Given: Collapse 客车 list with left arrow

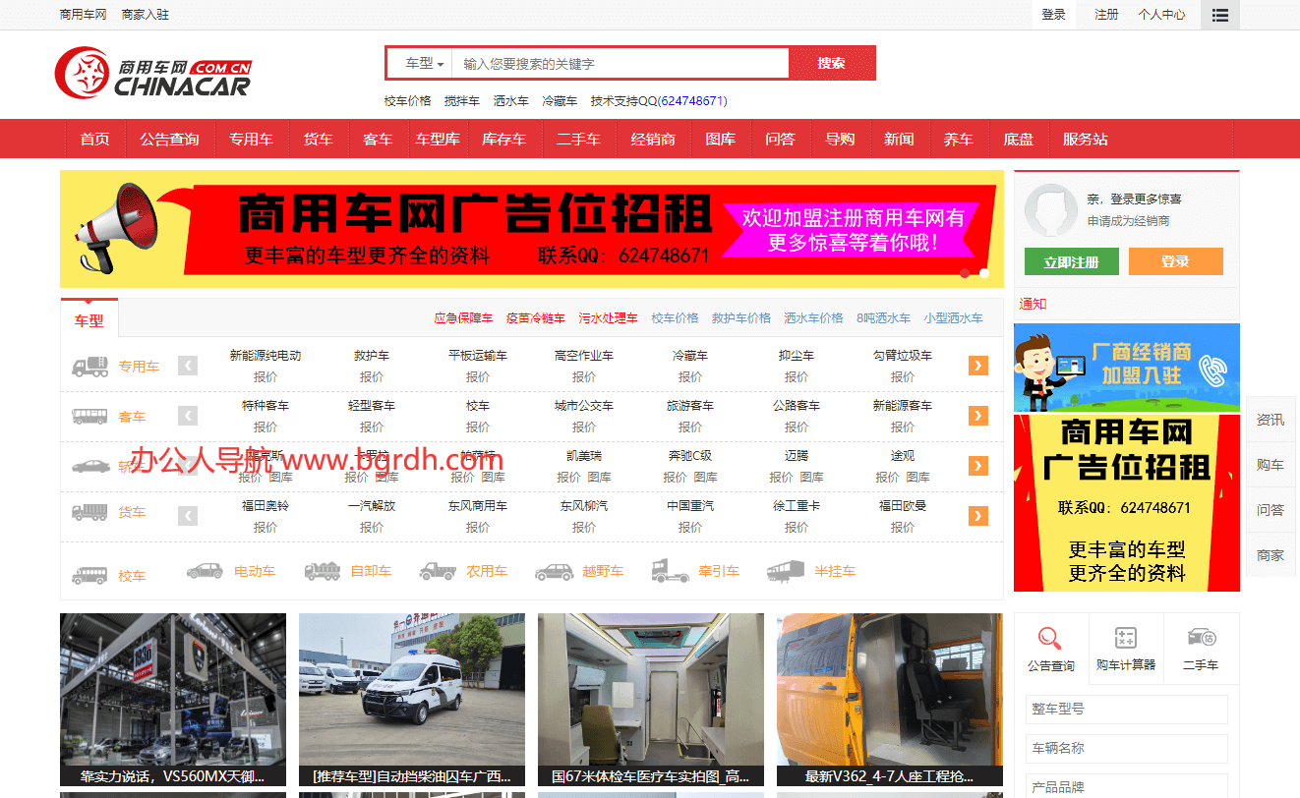Looking at the screenshot, I should click(188, 416).
